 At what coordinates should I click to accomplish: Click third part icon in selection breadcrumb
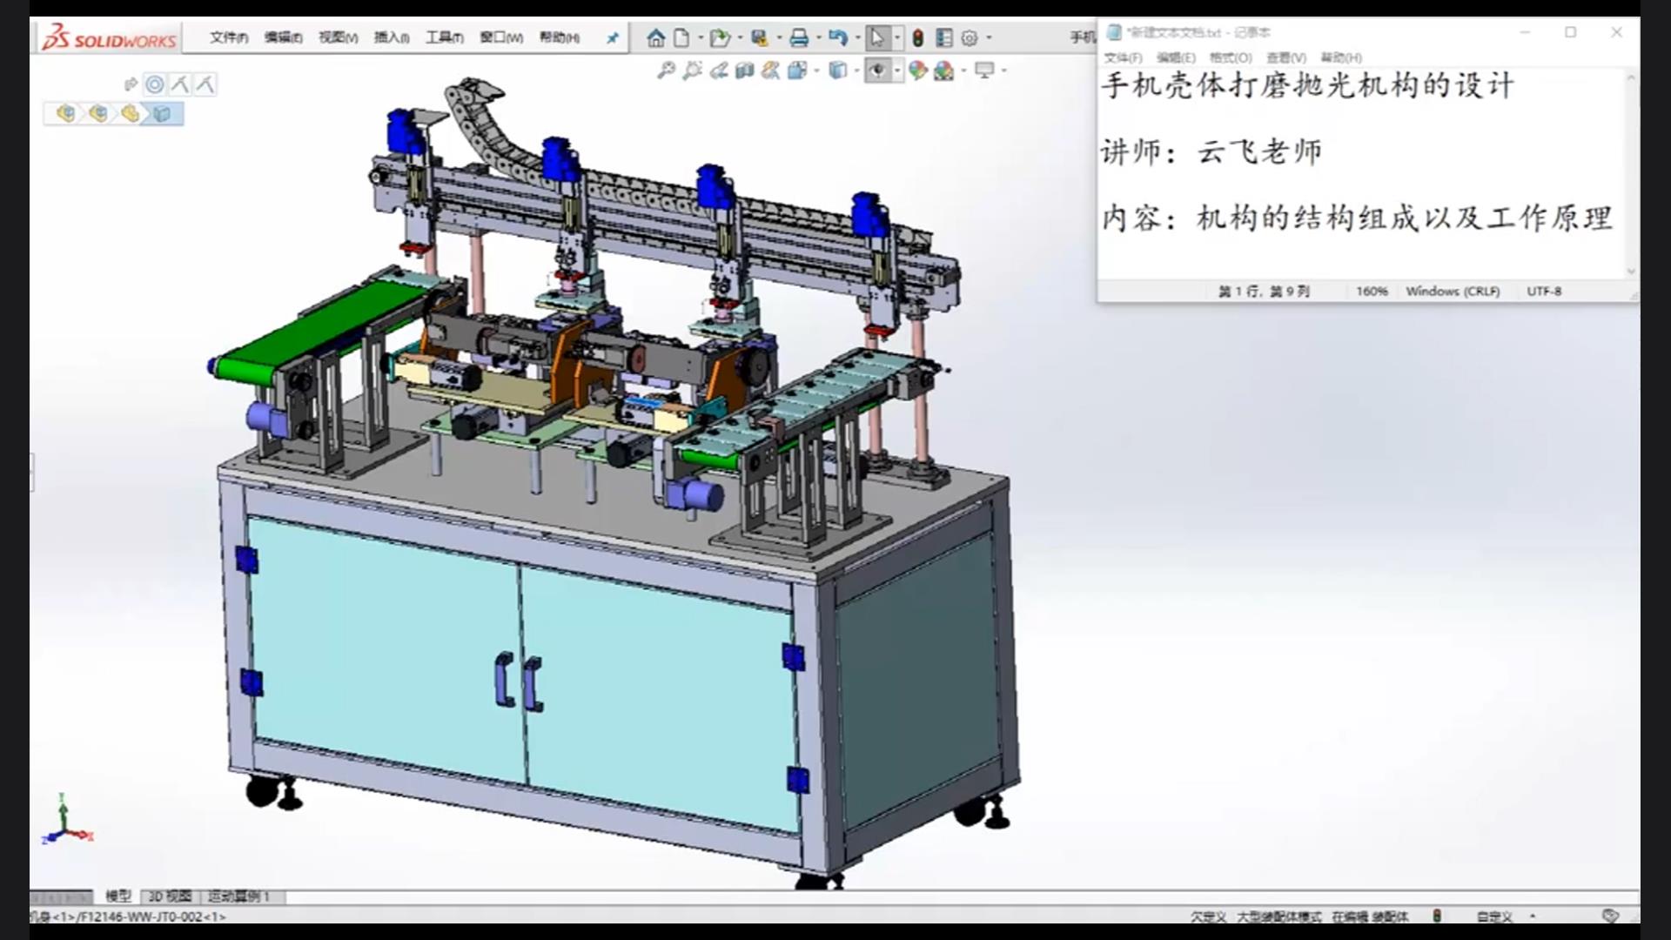(130, 113)
